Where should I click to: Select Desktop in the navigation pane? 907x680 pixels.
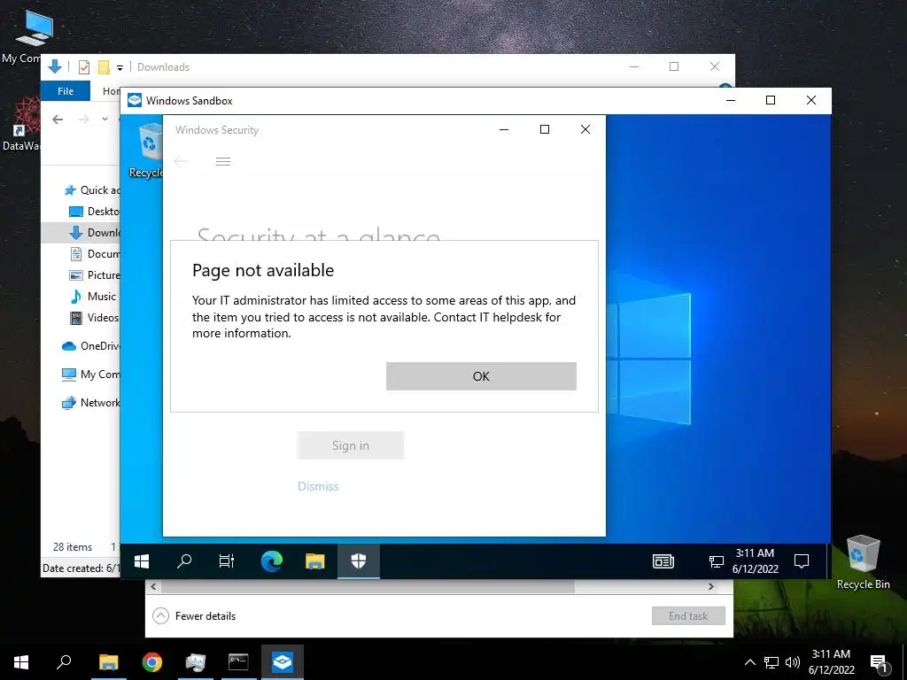94,212
